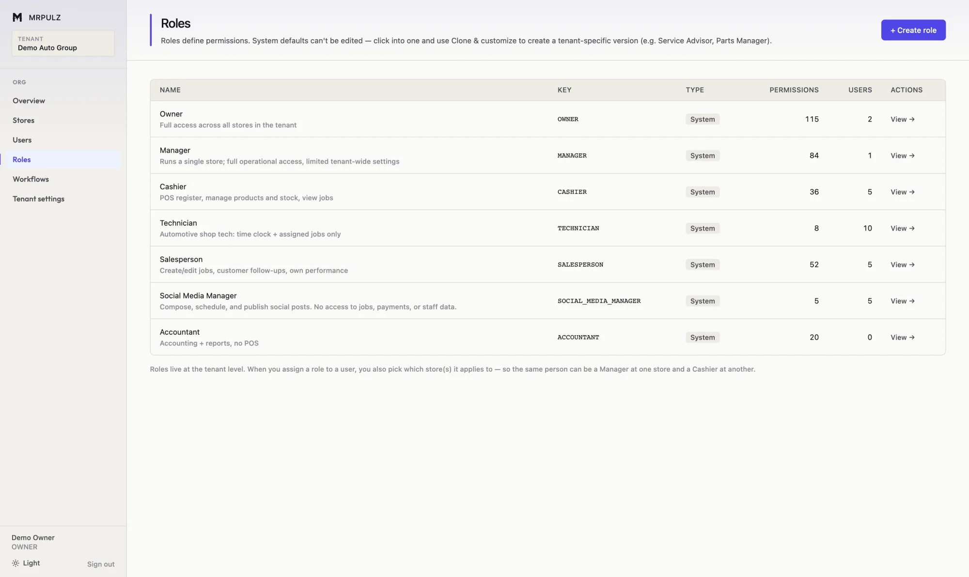Click the 115 permissions count
Viewport: 969px width, 577px height.
pyautogui.click(x=812, y=119)
